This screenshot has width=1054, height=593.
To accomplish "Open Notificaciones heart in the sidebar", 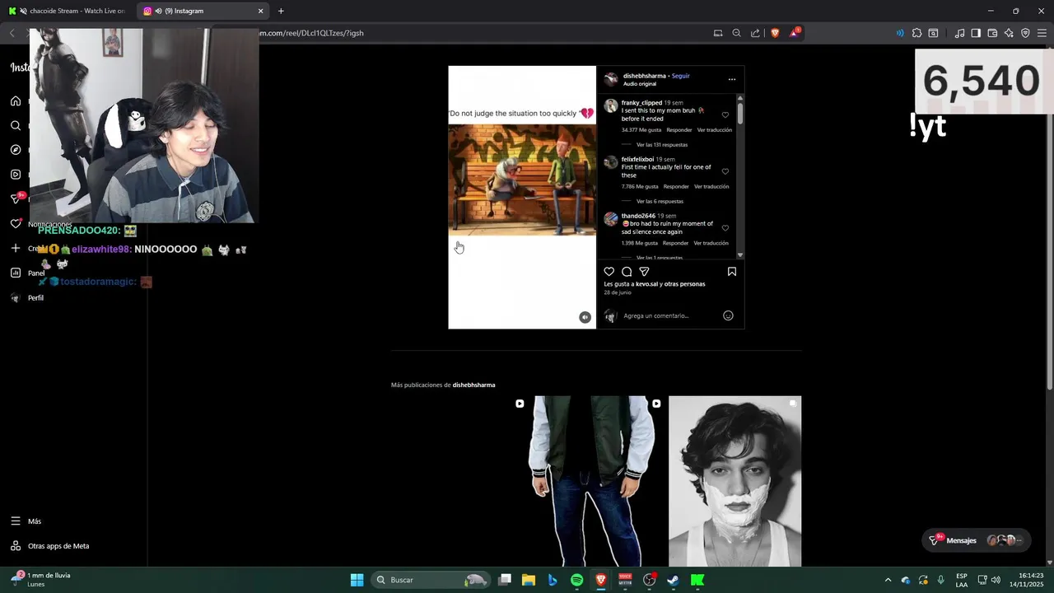I will pos(16,224).
